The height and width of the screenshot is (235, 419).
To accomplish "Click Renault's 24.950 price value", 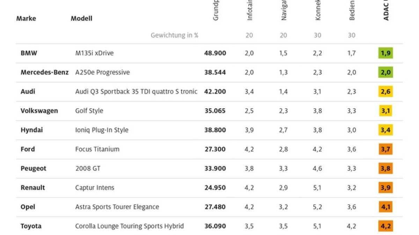I will point(215,188).
